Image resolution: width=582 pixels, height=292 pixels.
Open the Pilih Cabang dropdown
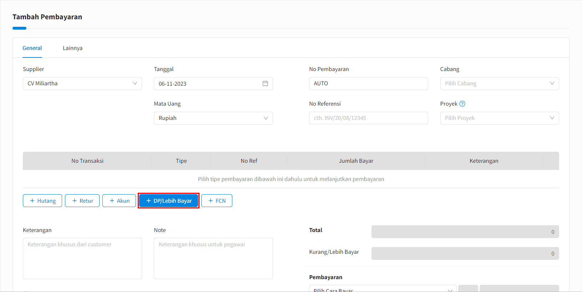tap(499, 84)
